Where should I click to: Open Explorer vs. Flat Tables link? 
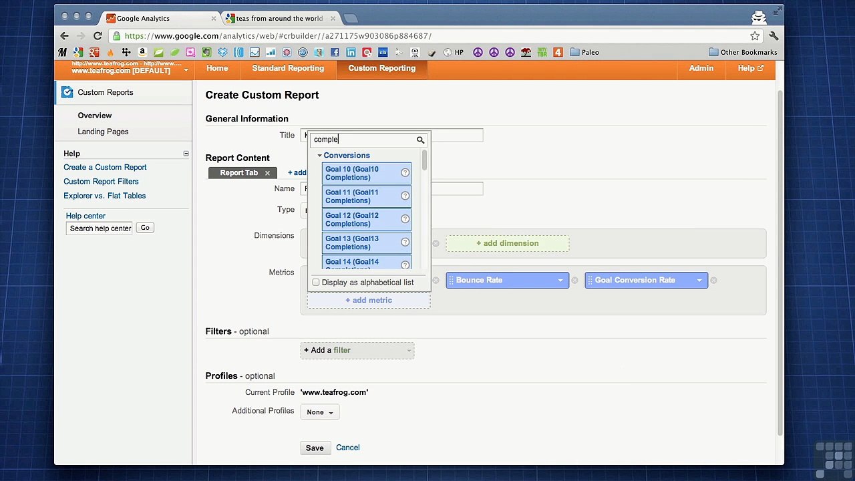(x=104, y=196)
